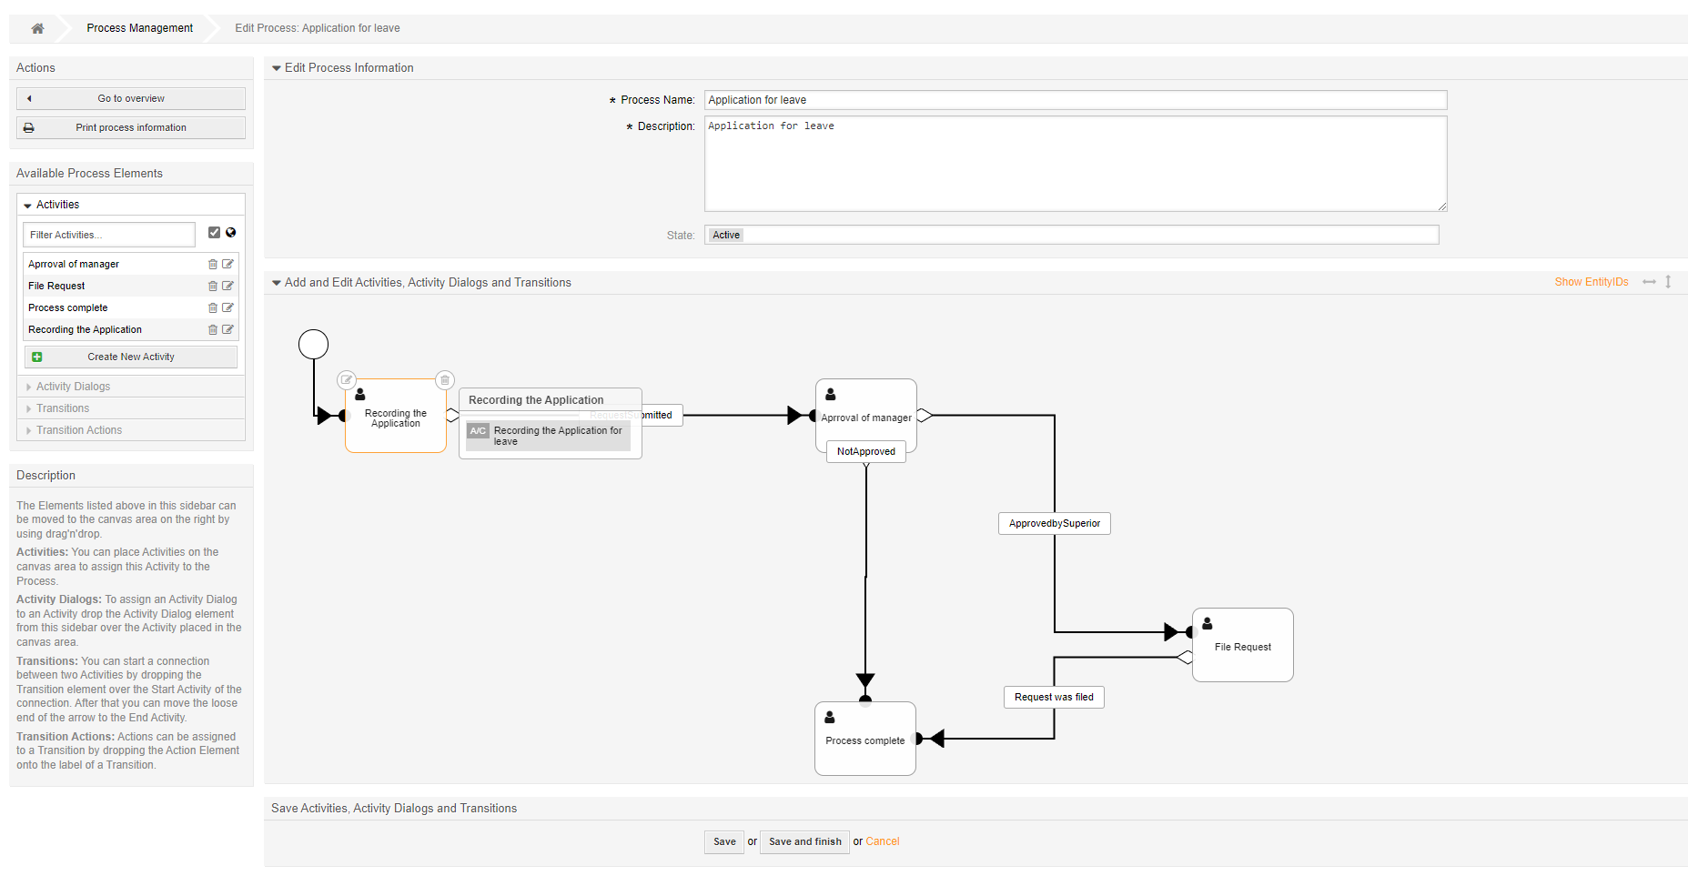1688x886 pixels.
Task: Expand the Transition Actions section
Action: coord(79,429)
